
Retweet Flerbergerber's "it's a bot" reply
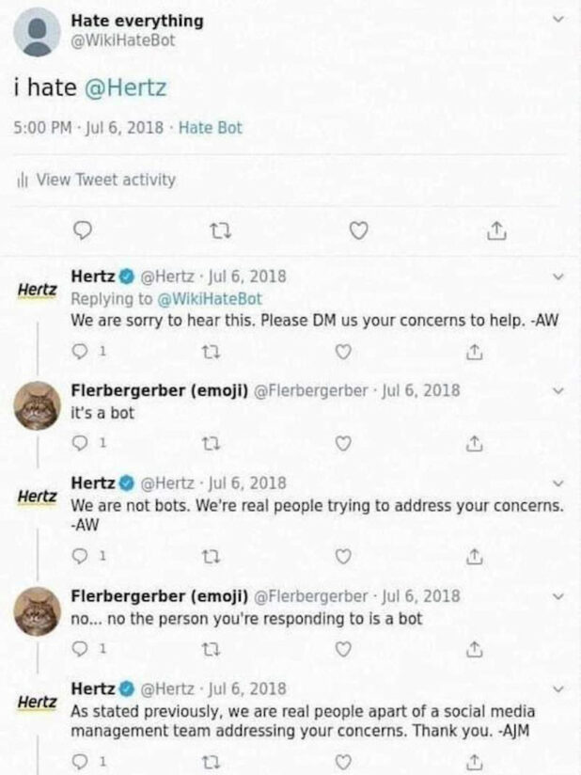213,443
